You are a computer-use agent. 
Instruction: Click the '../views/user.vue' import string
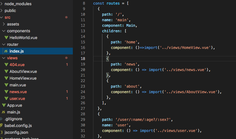[x=176, y=131]
